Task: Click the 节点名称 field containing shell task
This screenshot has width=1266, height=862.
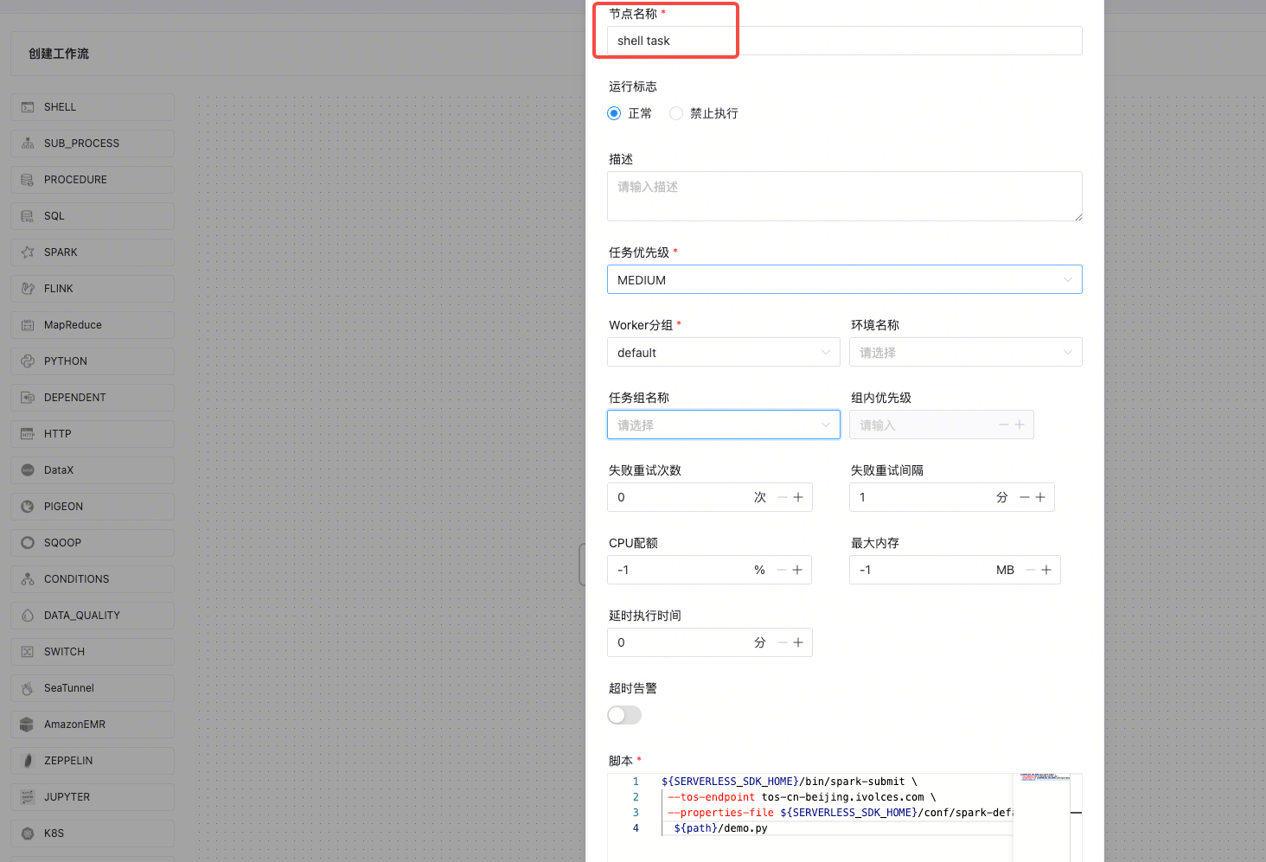Action: [x=845, y=41]
